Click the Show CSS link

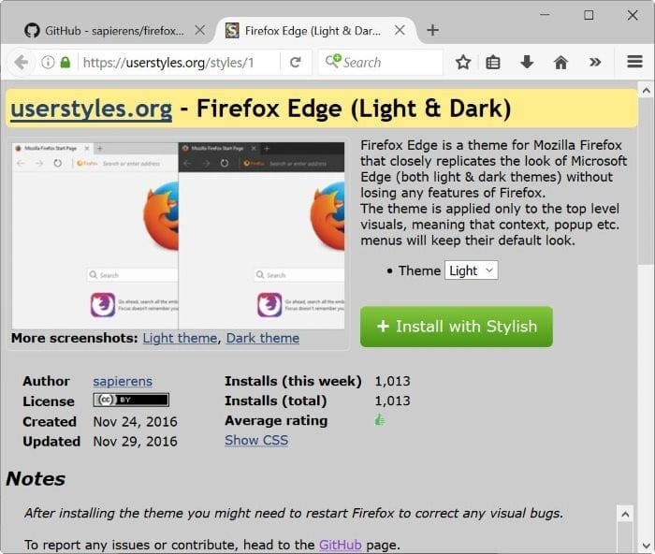[x=256, y=441]
